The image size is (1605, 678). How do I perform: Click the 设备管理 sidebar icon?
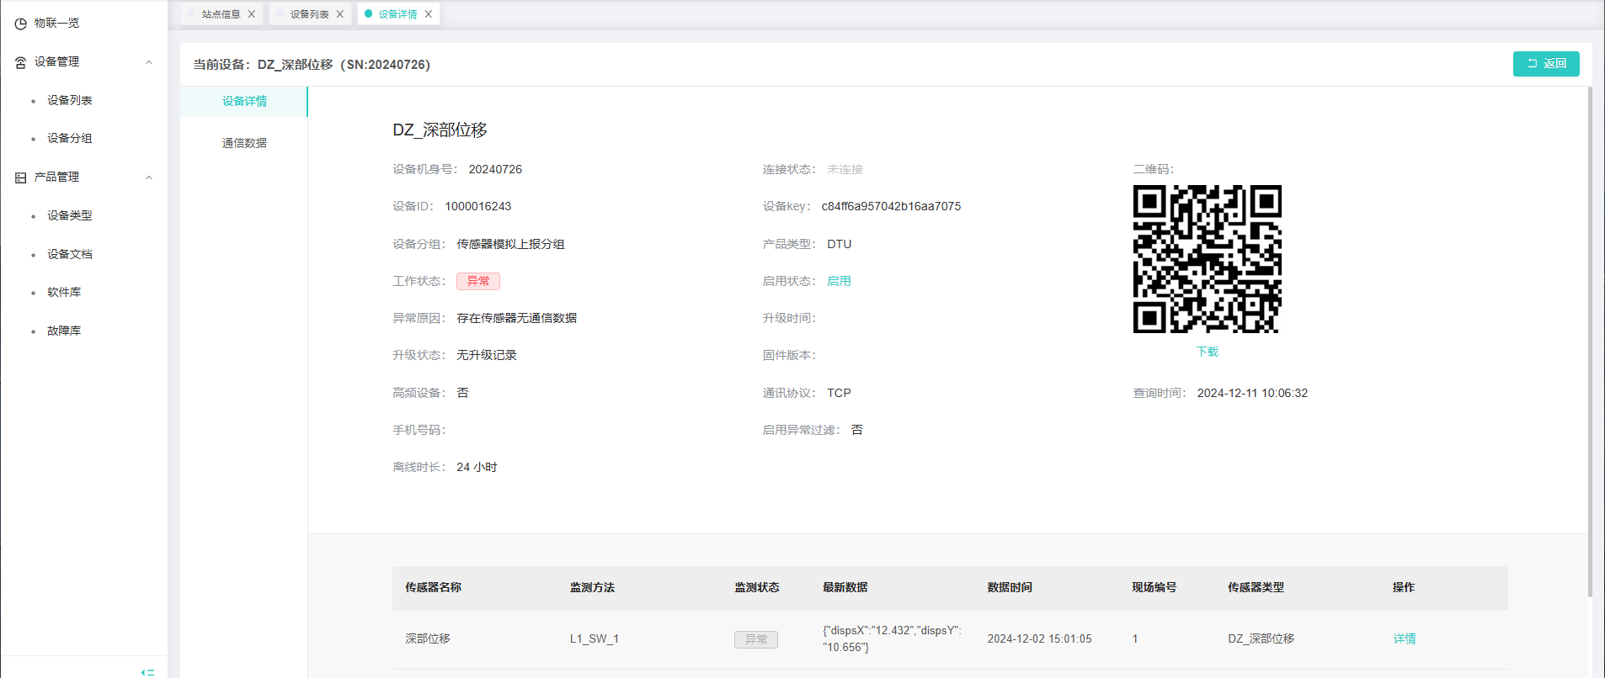[x=20, y=62]
